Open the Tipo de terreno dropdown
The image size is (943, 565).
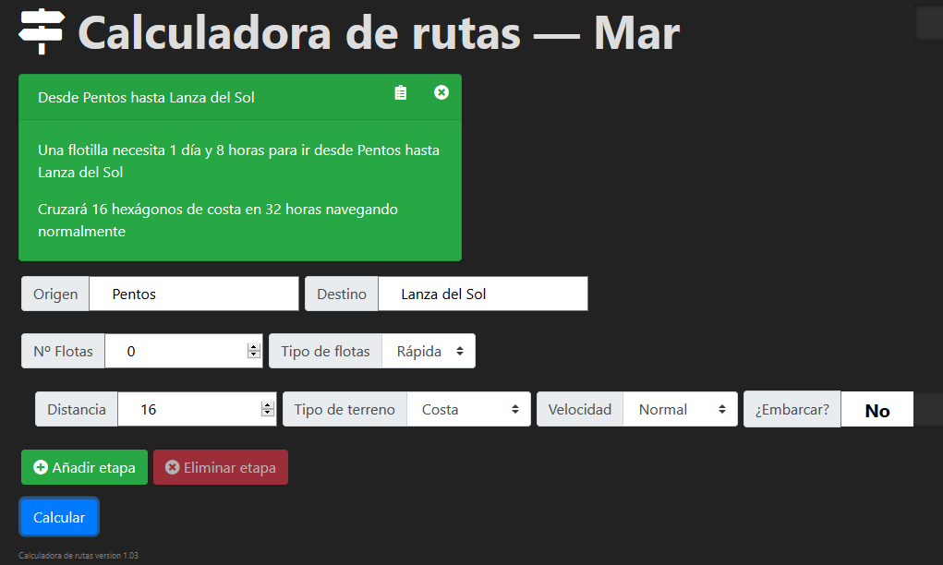(467, 409)
